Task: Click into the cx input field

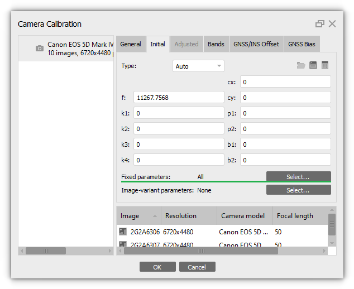Action: click(285, 81)
